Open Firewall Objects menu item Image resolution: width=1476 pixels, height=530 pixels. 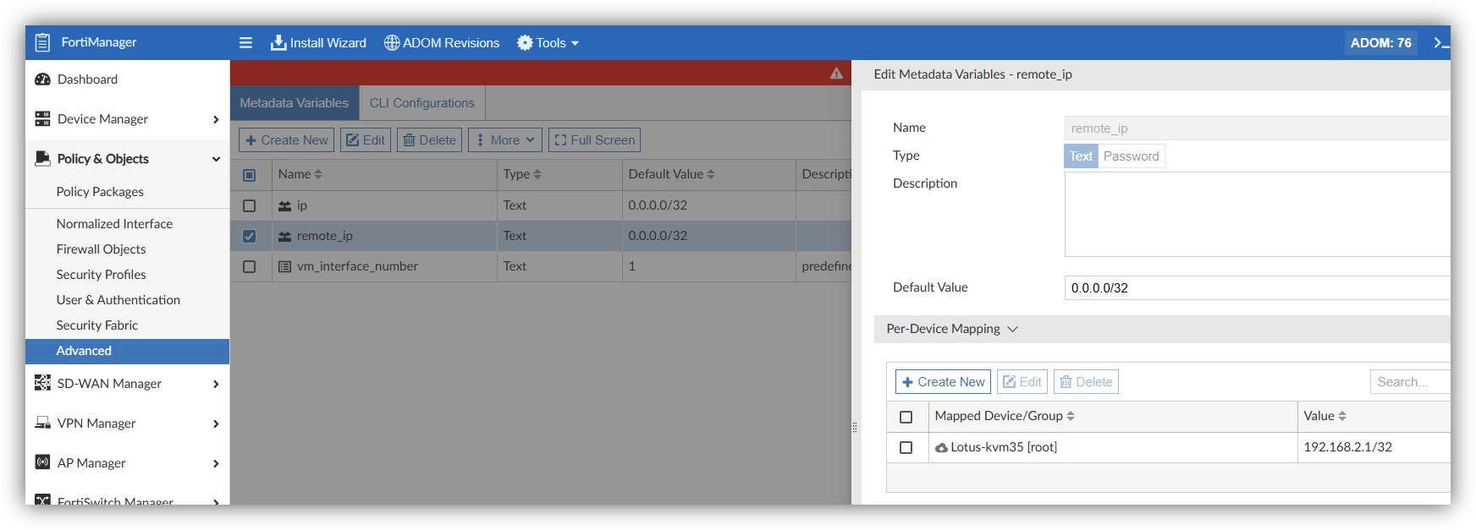click(101, 249)
